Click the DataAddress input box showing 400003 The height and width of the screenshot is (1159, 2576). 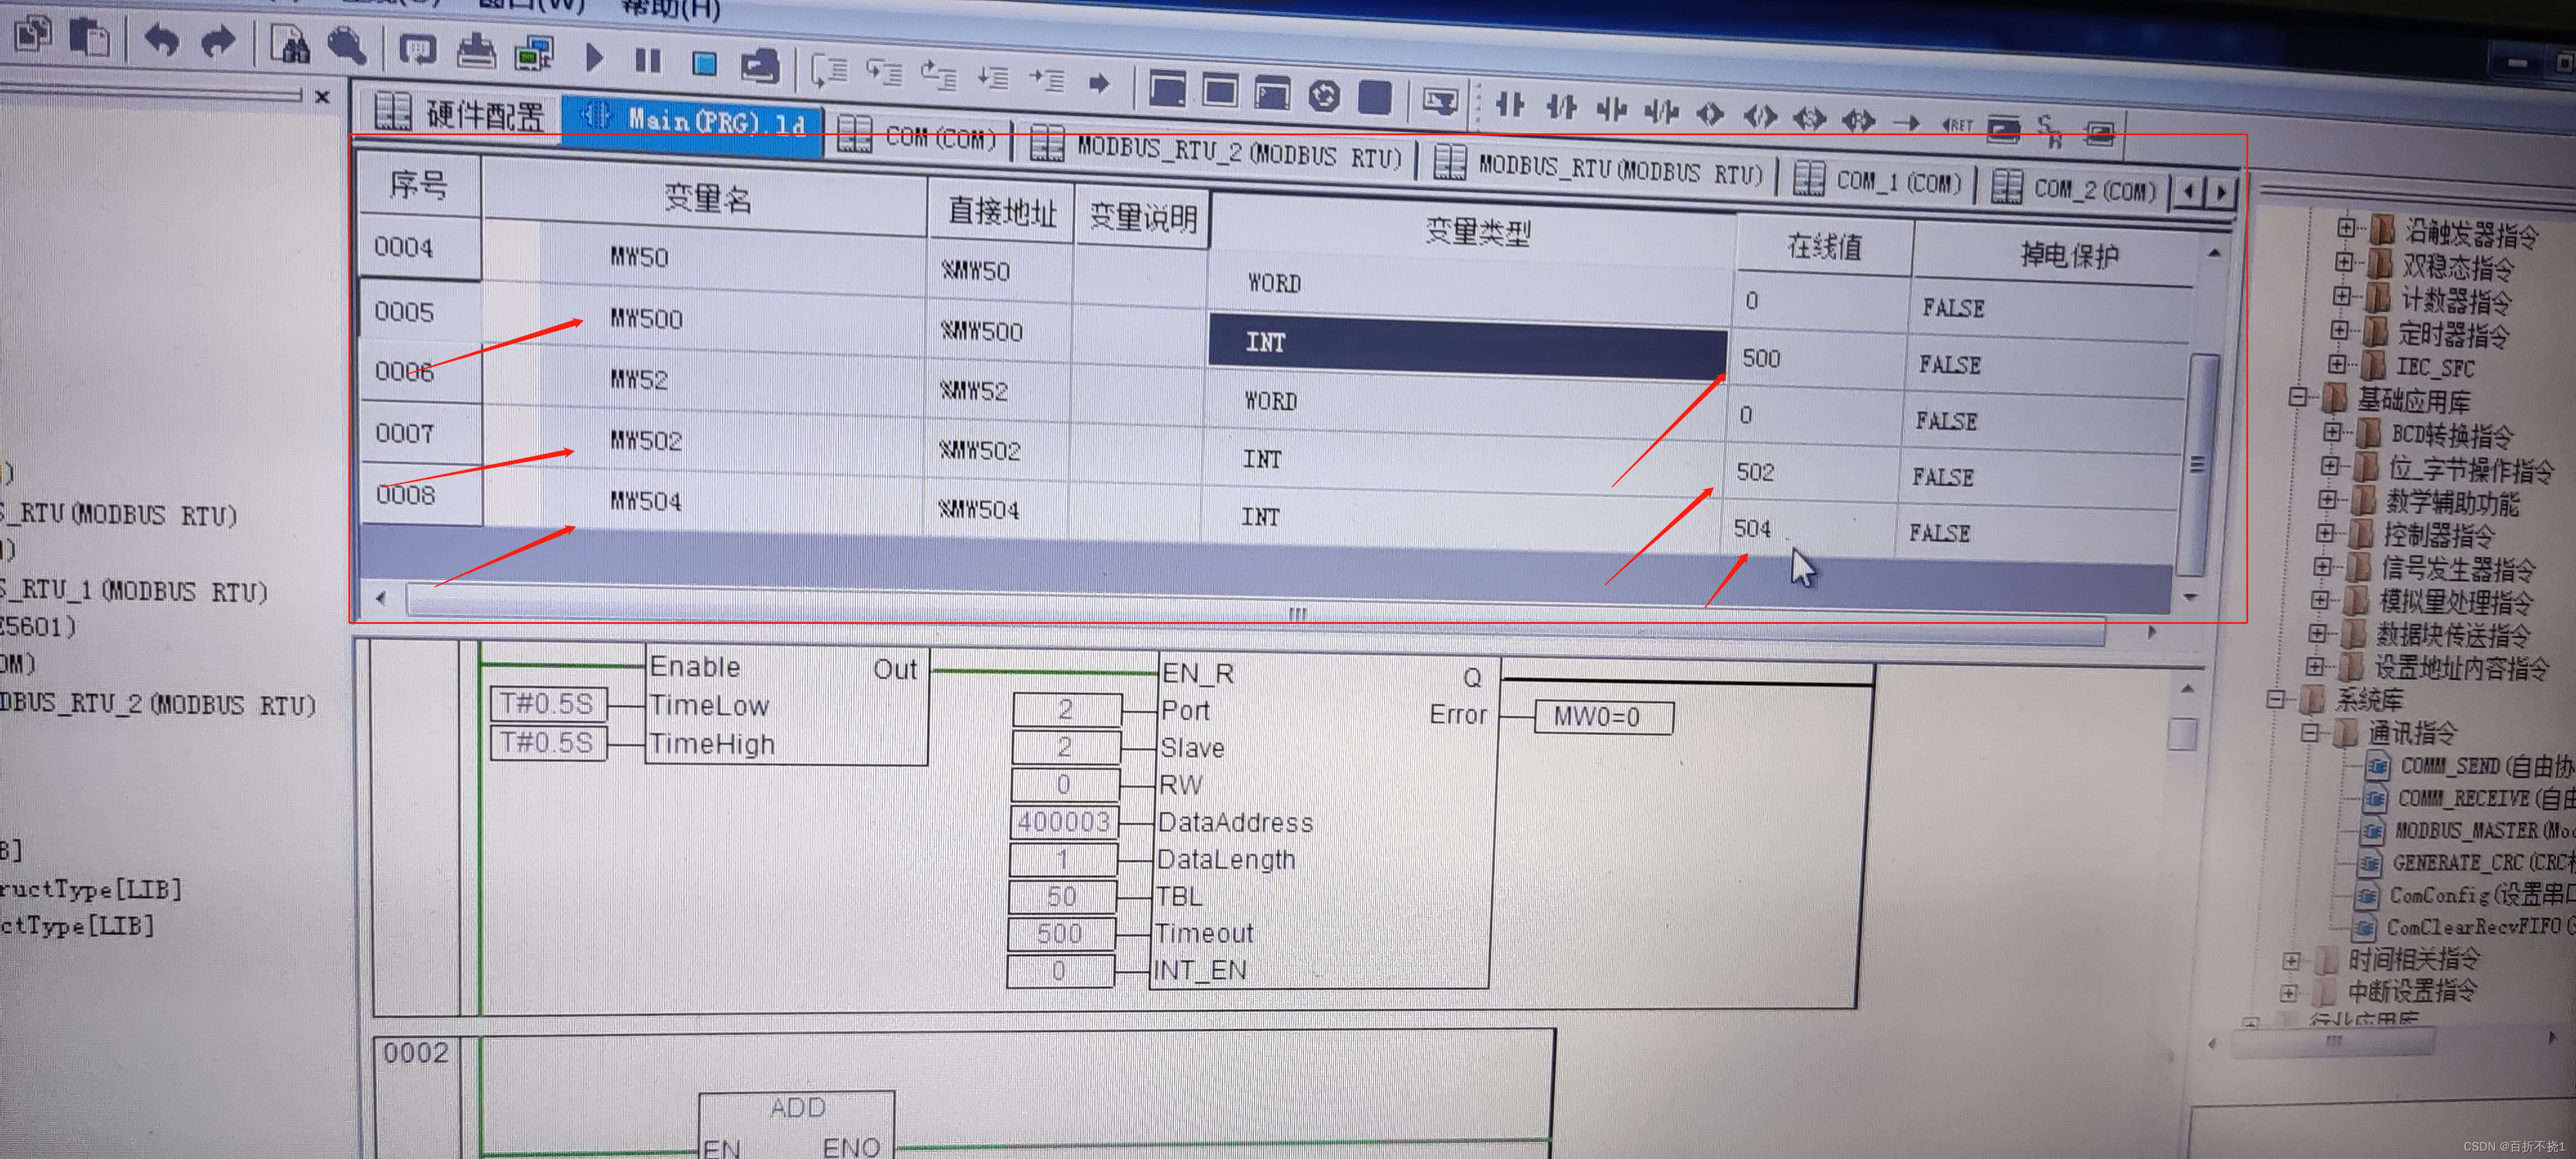tap(1063, 822)
